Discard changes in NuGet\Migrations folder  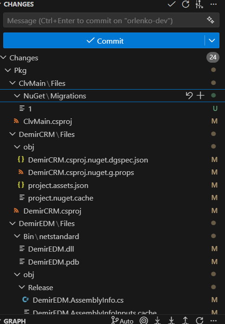click(189, 96)
